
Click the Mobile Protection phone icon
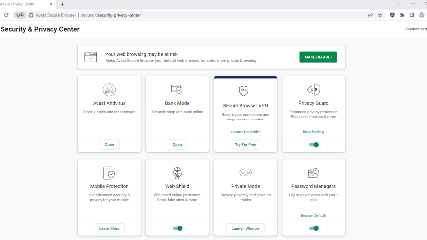click(x=109, y=173)
